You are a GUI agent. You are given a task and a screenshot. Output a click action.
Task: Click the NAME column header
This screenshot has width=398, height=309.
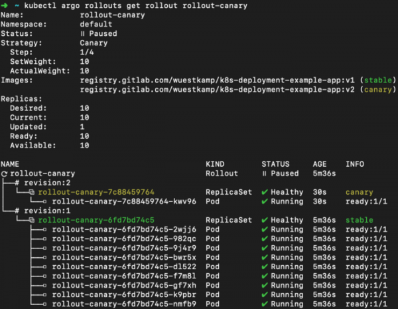coord(11,163)
